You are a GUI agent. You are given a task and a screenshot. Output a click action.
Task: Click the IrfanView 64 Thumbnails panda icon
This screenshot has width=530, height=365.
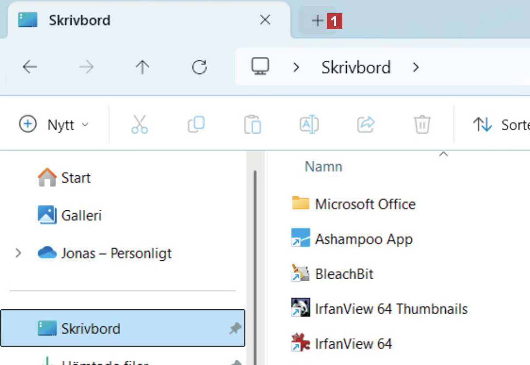tap(301, 308)
